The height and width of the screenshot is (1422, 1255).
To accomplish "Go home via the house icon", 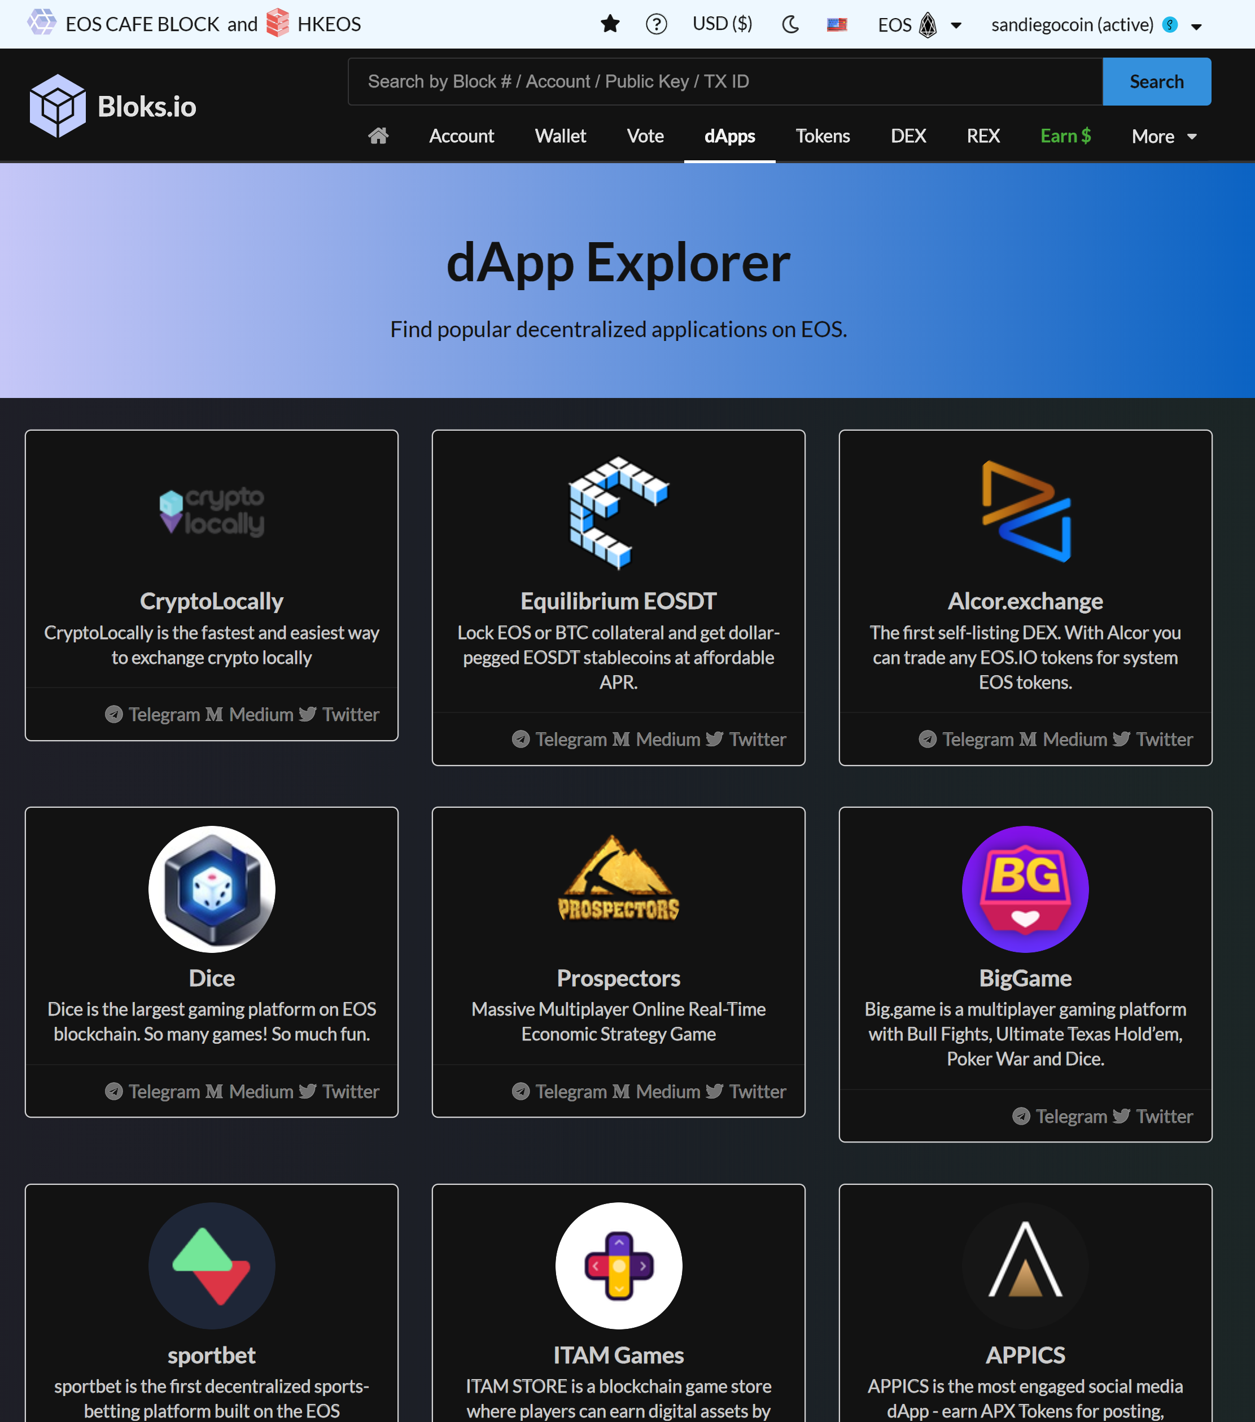I will point(378,135).
